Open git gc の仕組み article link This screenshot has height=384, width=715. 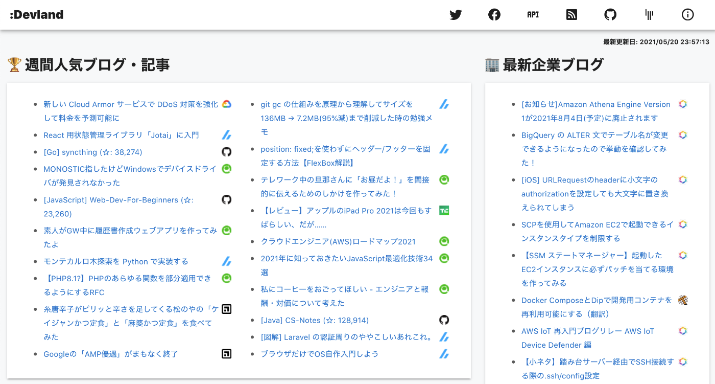[x=347, y=118]
